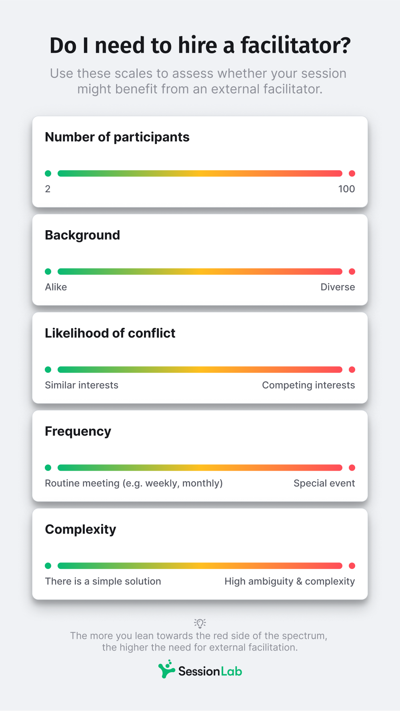Viewport: 400px width, 711px height.
Task: Click green dot on Number of participants scale
Action: click(x=48, y=173)
